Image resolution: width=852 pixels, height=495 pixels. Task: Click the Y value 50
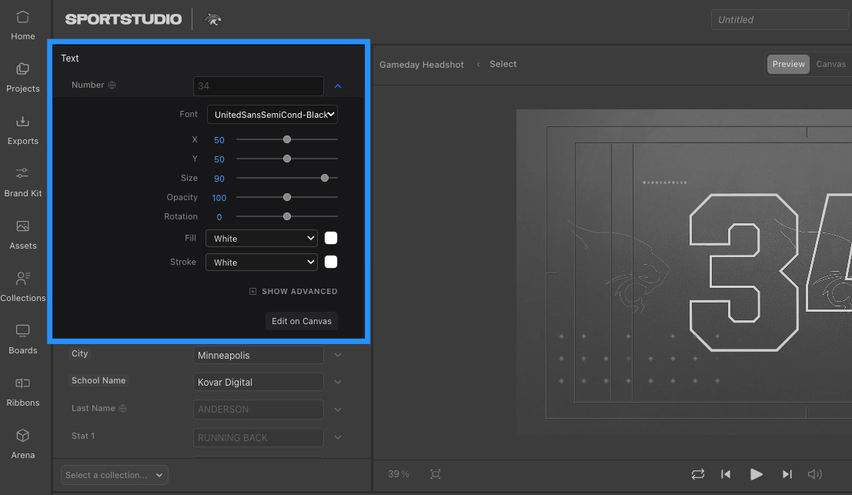click(219, 159)
